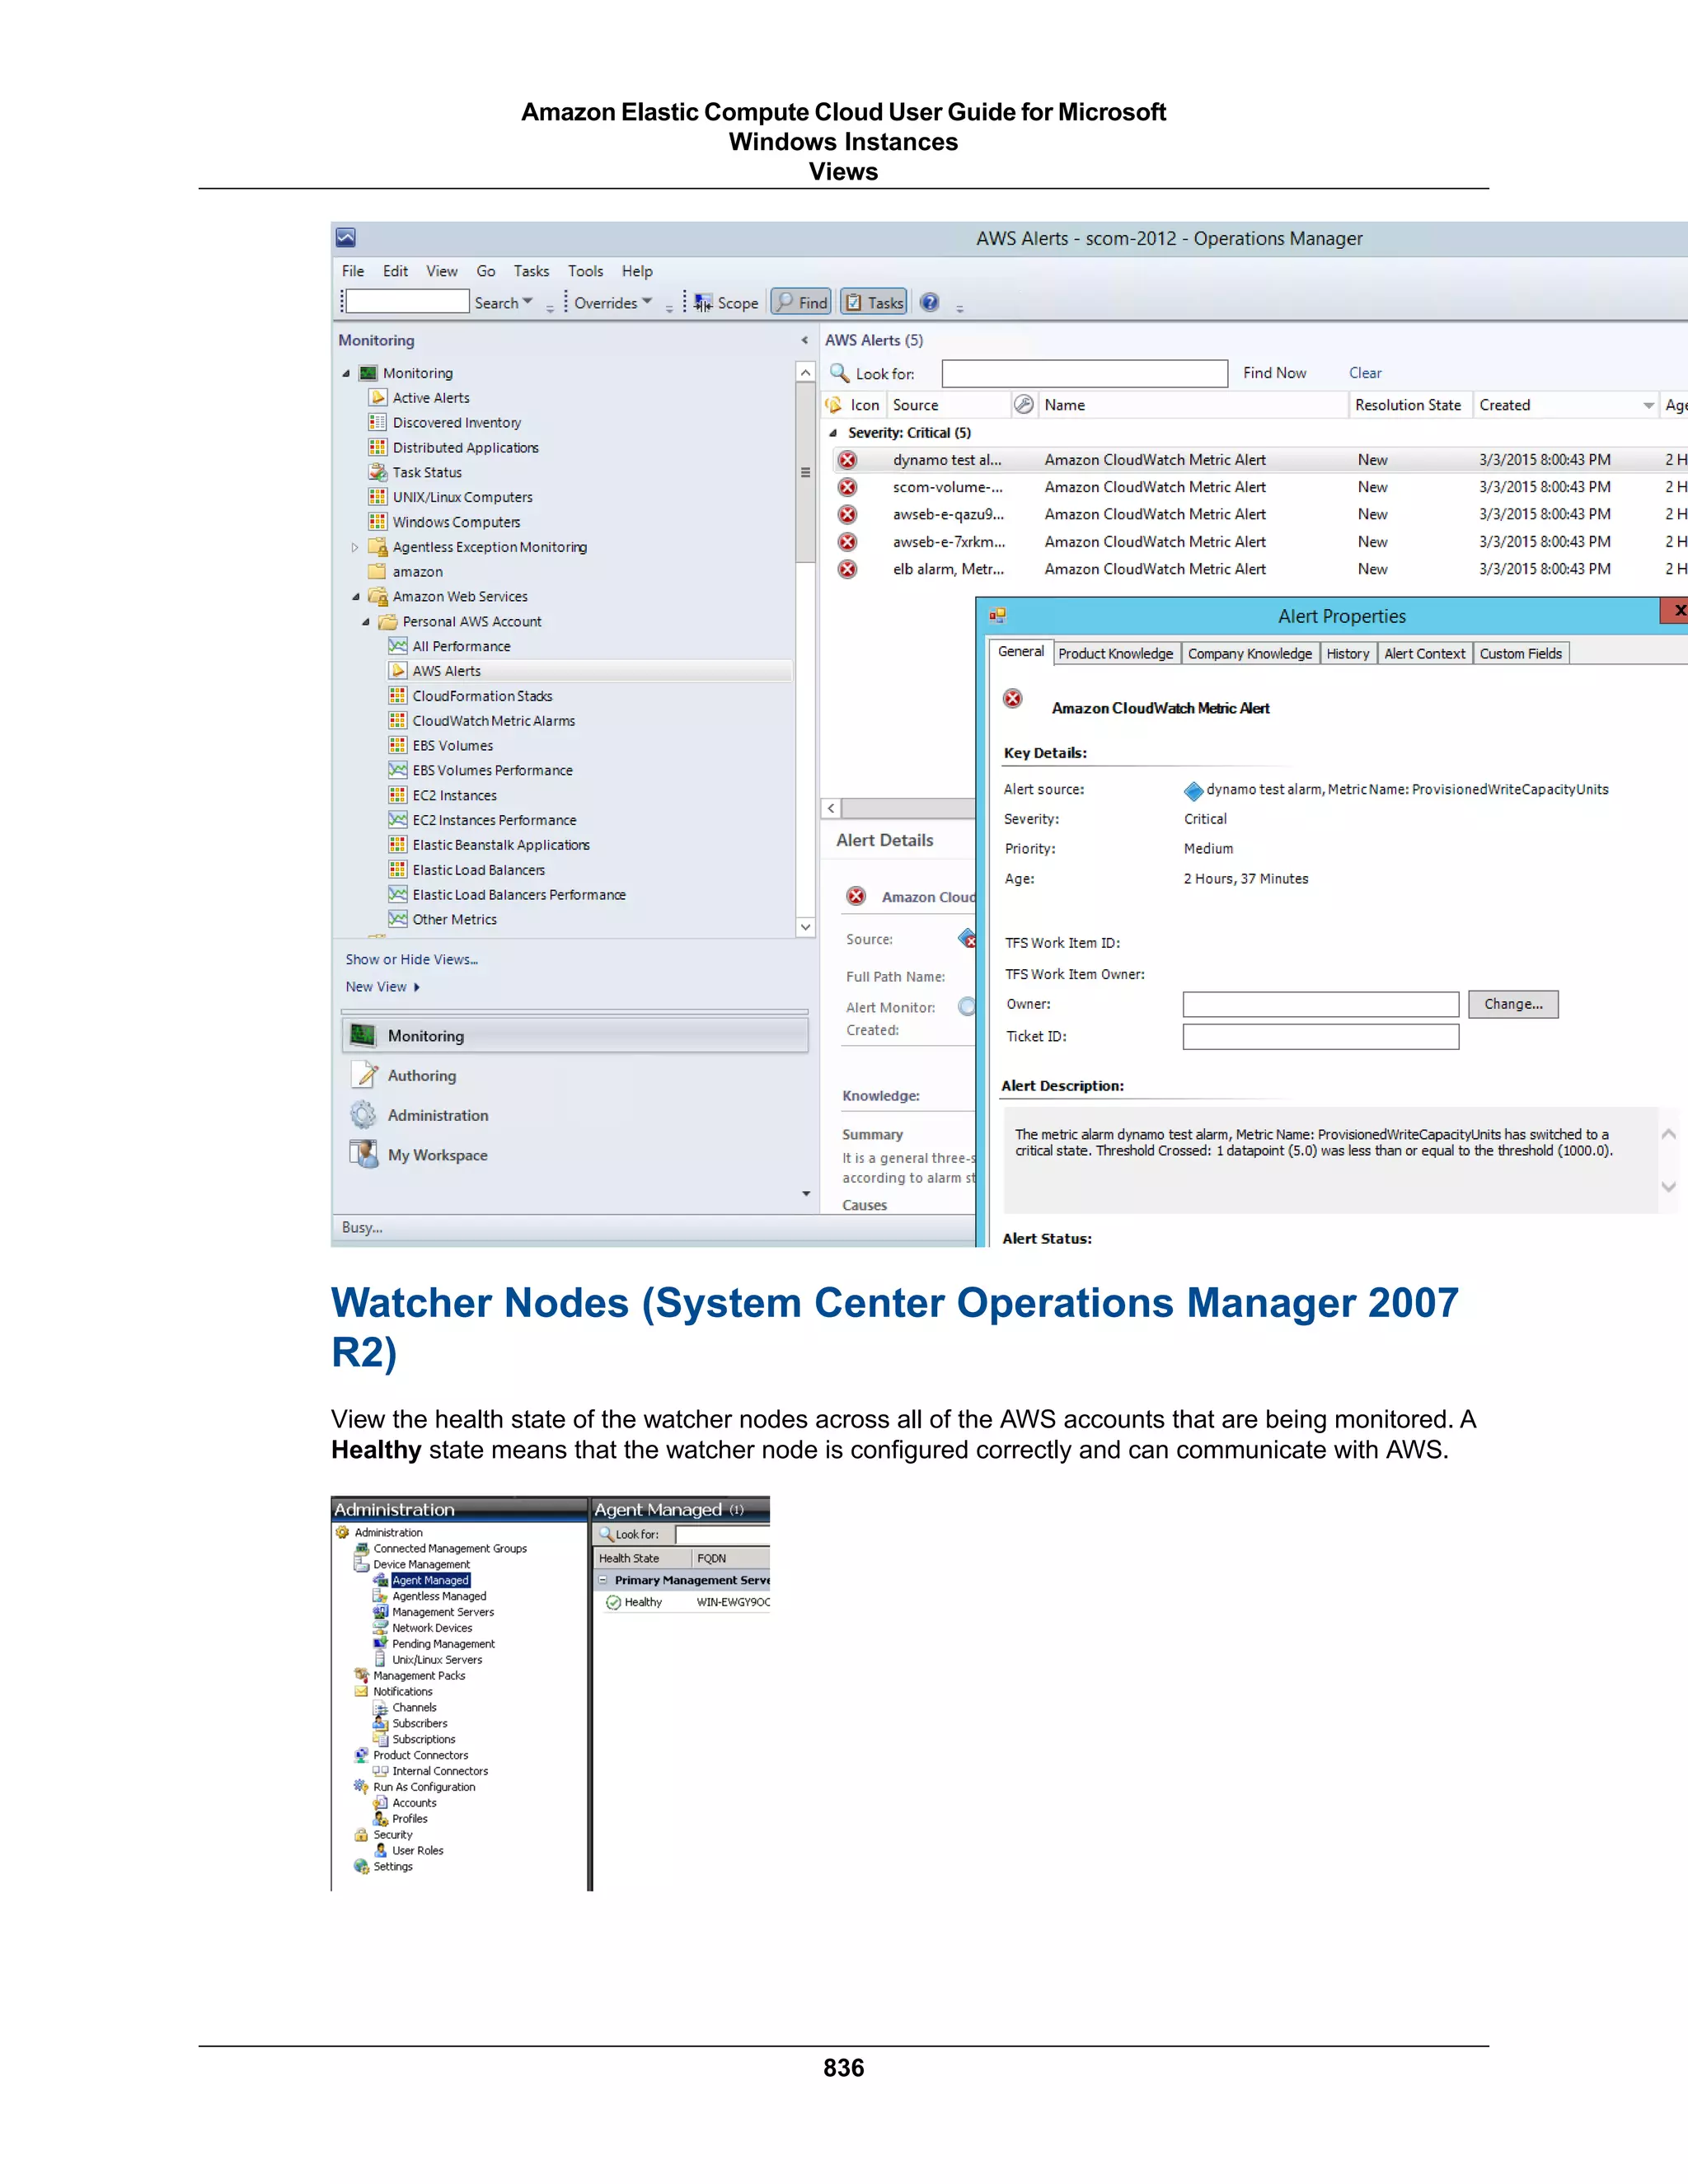Click the Authoring pane icon

pyautogui.click(x=364, y=1075)
